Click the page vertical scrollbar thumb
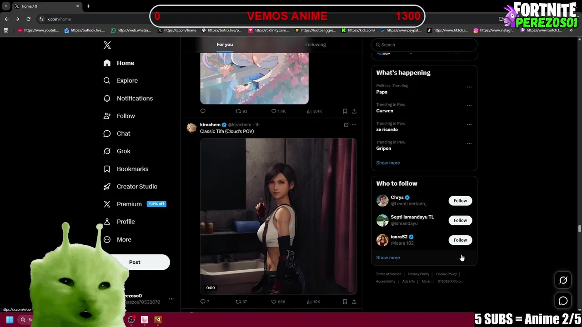The image size is (582, 327). (579, 228)
